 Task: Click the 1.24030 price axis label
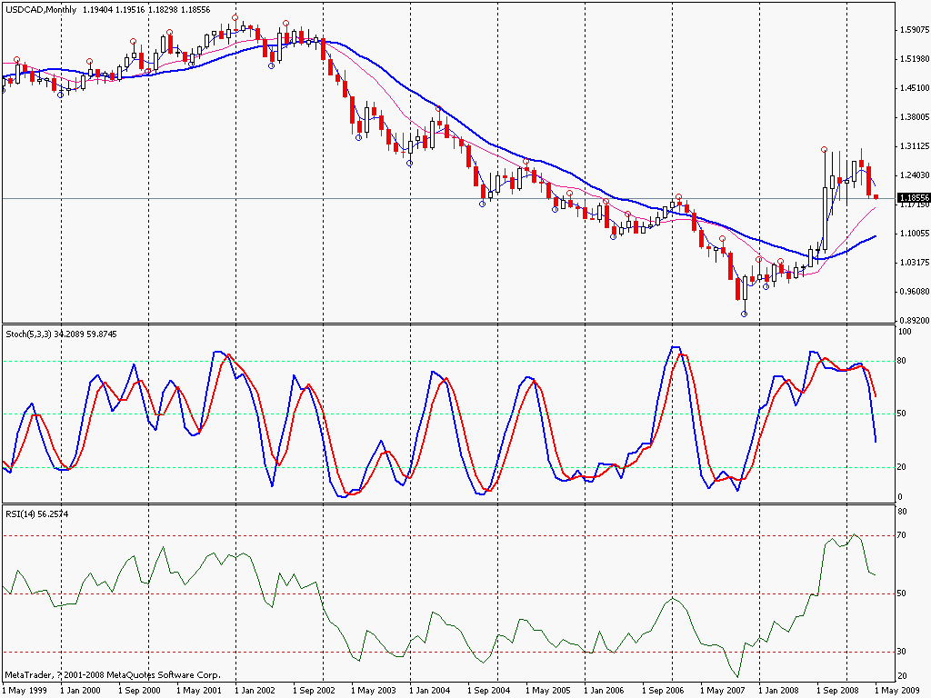[x=915, y=175]
